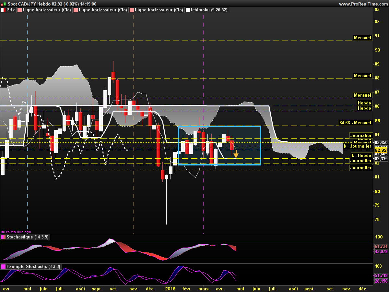This screenshot has width=389, height=292.
Task: Click the 61,734 stochastic value tag
Action: coord(381,247)
